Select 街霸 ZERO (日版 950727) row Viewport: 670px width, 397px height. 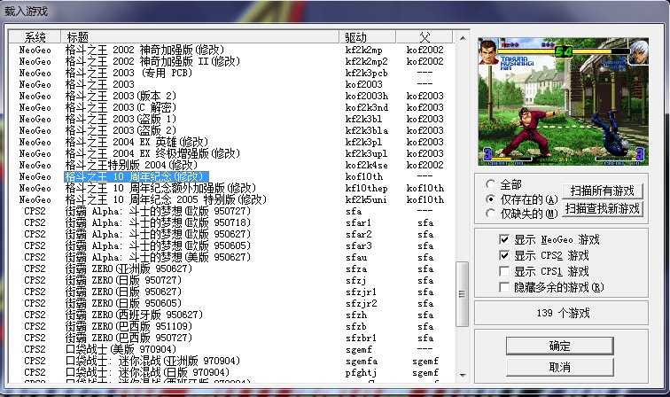(x=230, y=281)
